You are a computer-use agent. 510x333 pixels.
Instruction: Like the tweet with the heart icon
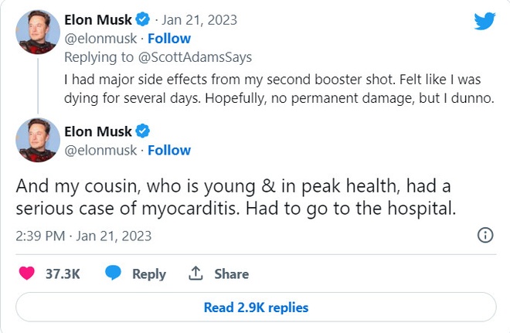27,274
